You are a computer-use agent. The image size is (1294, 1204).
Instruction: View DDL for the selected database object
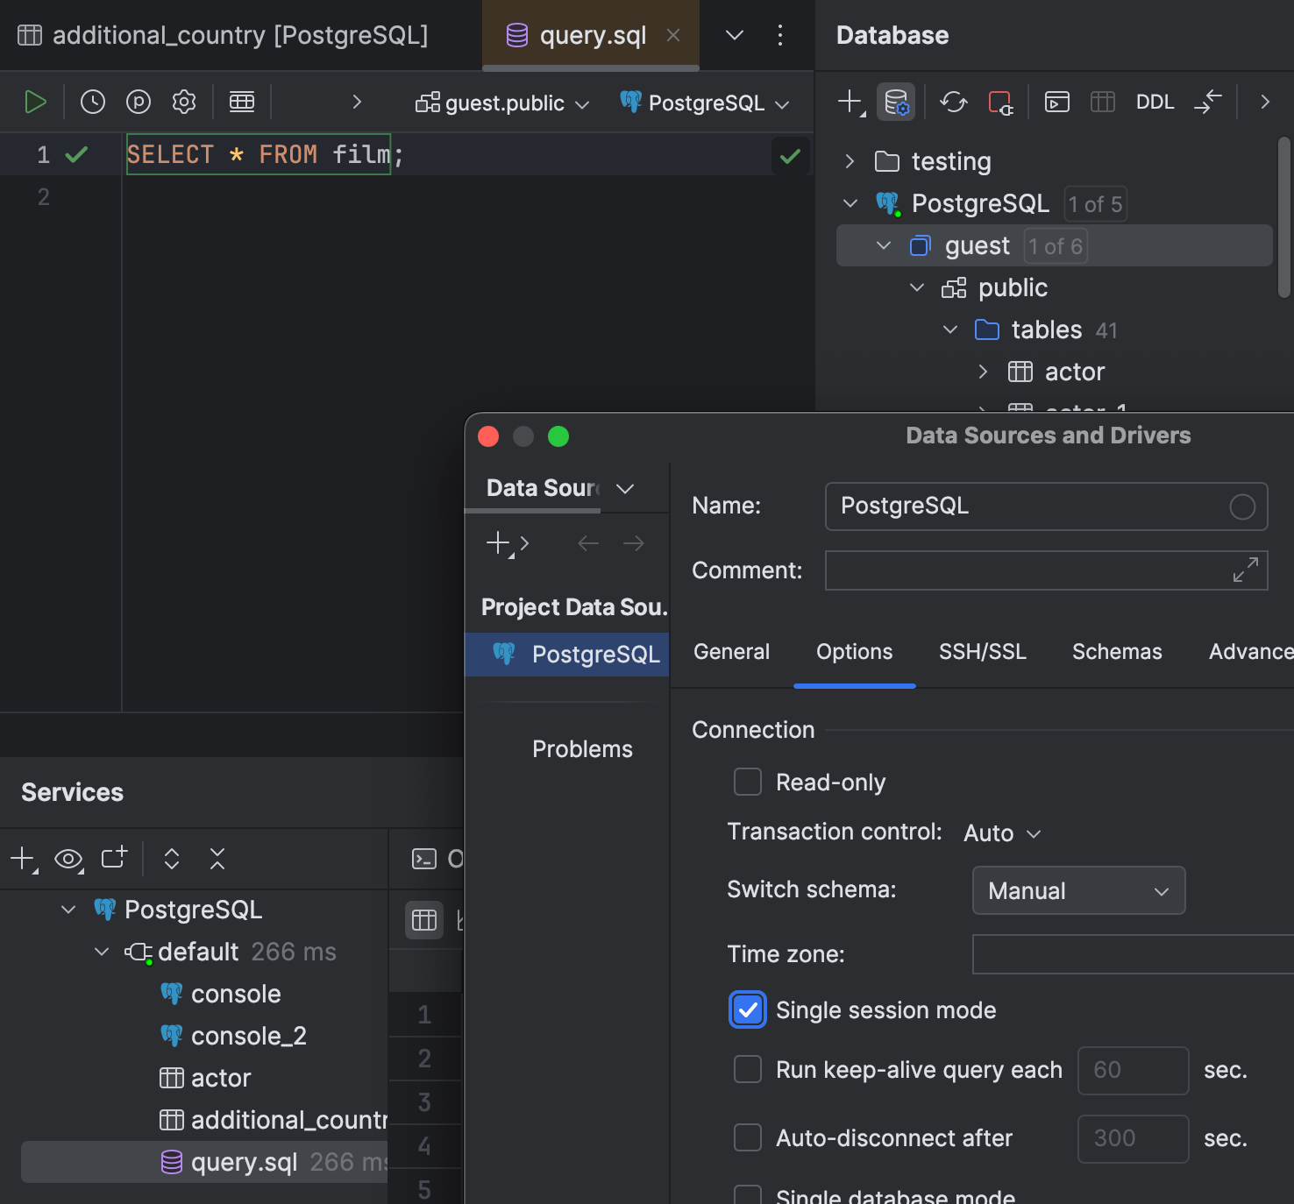(x=1155, y=102)
